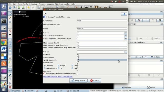Screen dimensions: 164x92
Task: Expand hidden tools with the double-arrow icon
Action: point(10,34)
